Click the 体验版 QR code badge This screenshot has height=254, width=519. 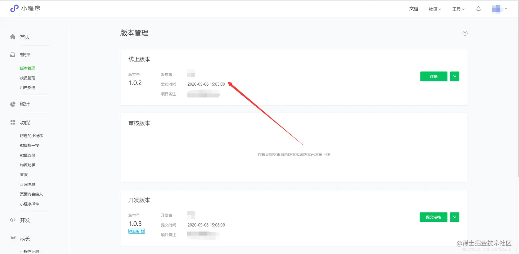[x=137, y=231]
